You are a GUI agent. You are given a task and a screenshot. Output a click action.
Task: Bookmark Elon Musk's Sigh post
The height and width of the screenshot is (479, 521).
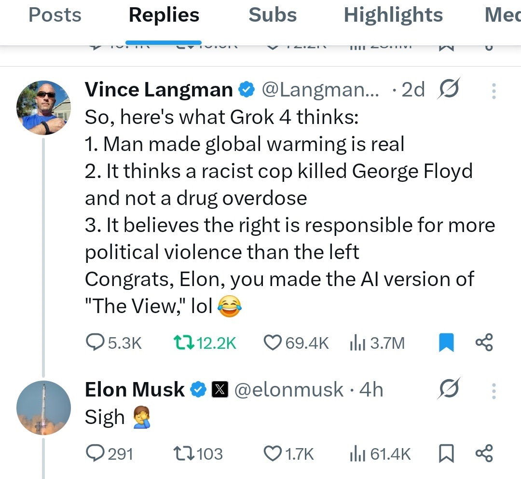coord(447,453)
